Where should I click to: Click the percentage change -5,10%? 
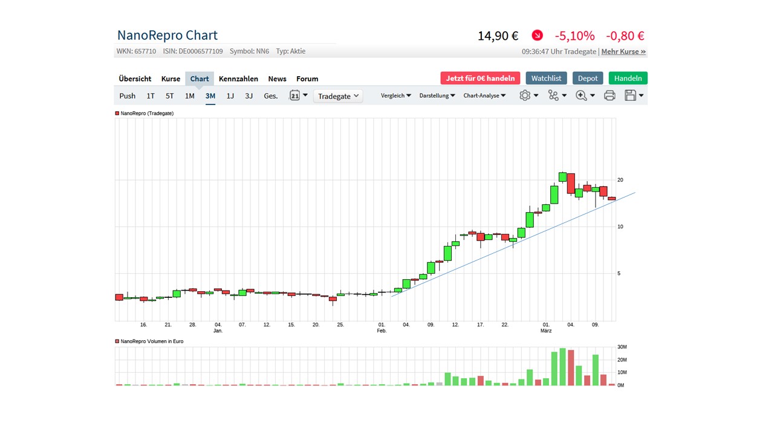pos(574,36)
